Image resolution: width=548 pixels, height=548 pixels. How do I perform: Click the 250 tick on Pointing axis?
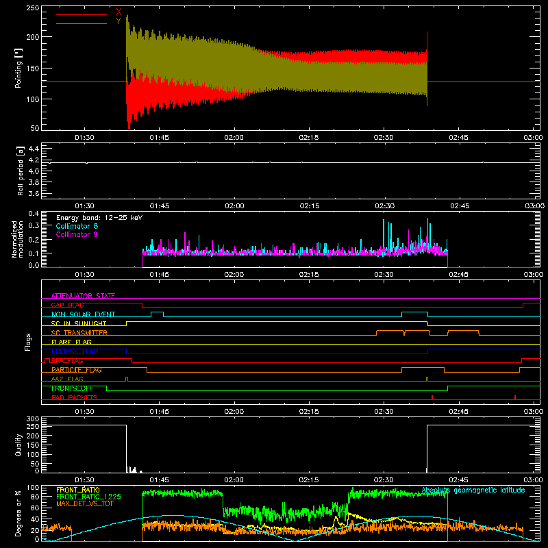(32, 8)
